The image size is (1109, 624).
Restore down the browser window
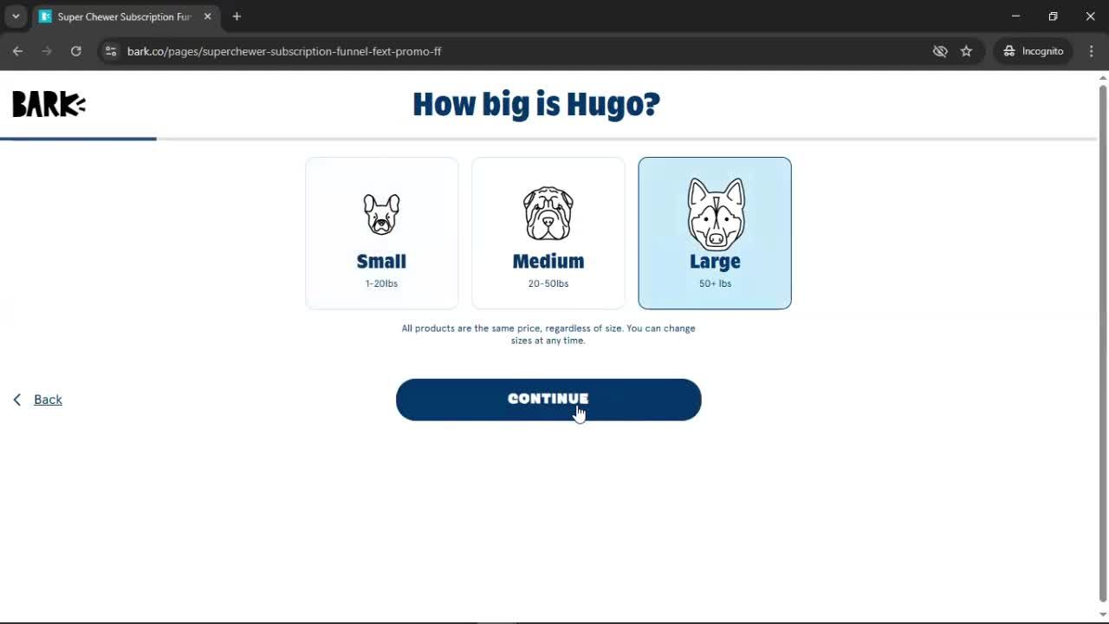[1053, 16]
